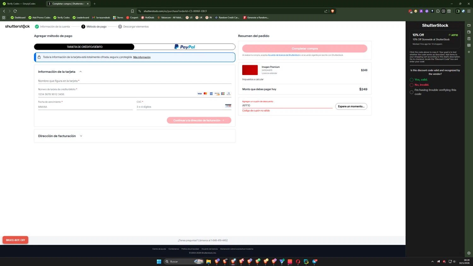Go back with the browser back arrow

pos(4,11)
